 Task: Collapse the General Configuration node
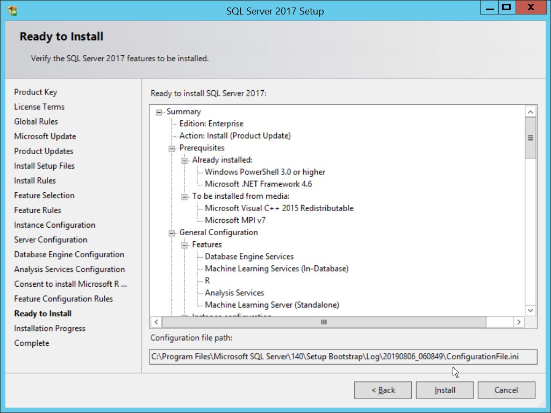click(x=171, y=233)
